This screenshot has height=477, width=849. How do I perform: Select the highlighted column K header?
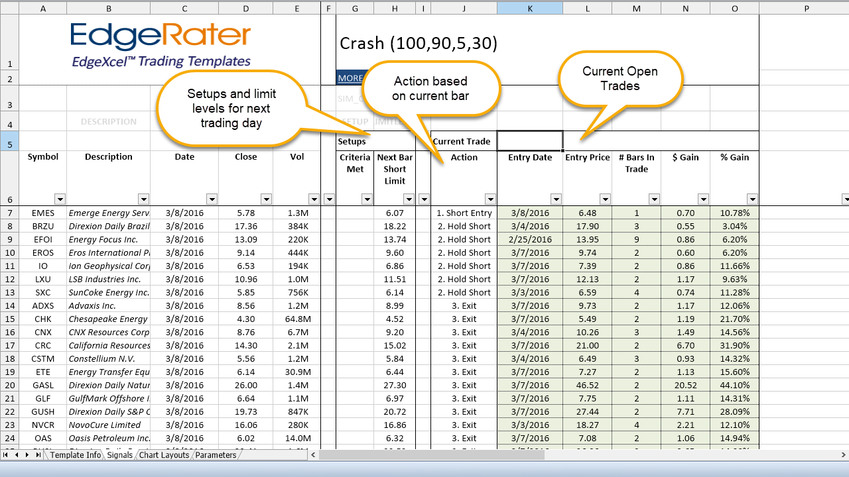coord(530,8)
